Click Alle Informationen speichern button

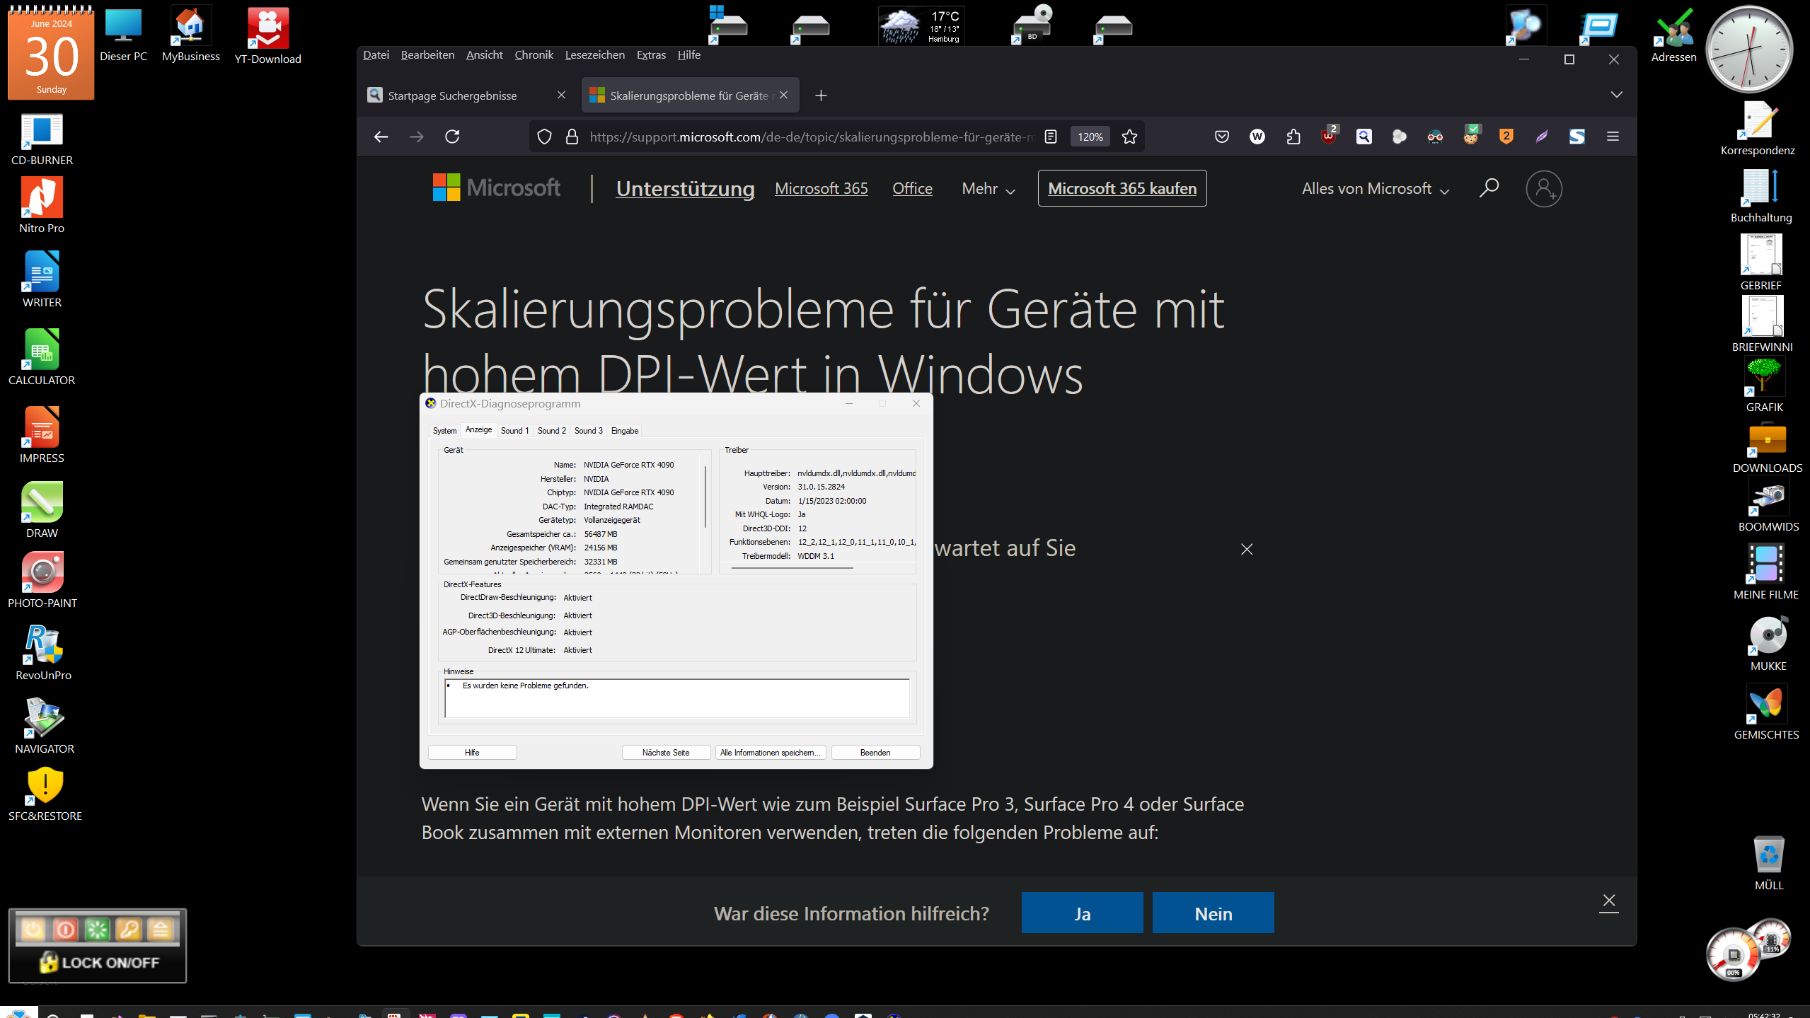(771, 753)
